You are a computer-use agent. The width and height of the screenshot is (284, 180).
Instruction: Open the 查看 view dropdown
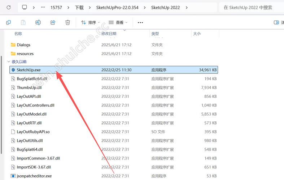[118, 22]
